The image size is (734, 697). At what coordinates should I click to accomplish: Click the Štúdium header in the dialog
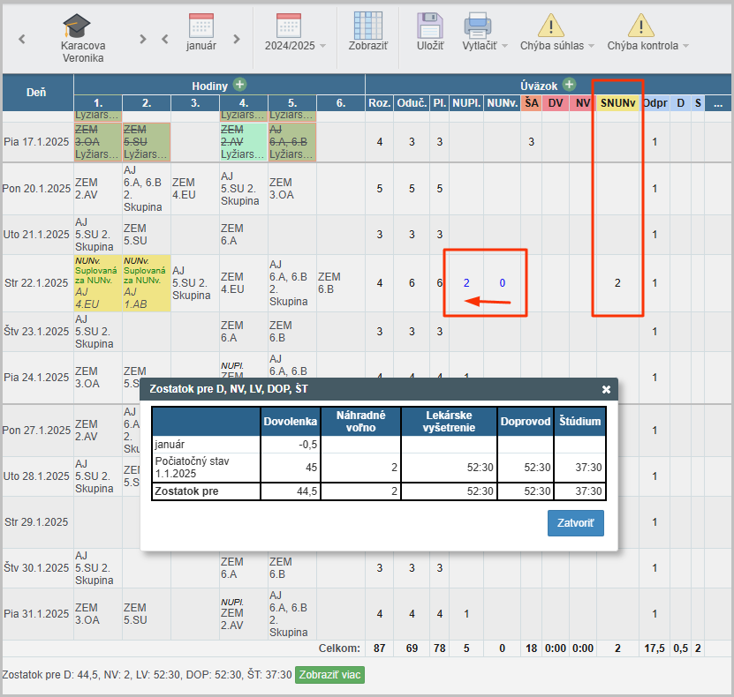point(580,421)
